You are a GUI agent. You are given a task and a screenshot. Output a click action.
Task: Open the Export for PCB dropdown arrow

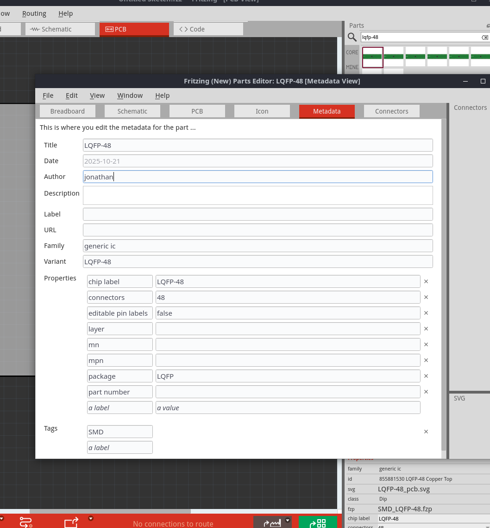click(x=91, y=518)
